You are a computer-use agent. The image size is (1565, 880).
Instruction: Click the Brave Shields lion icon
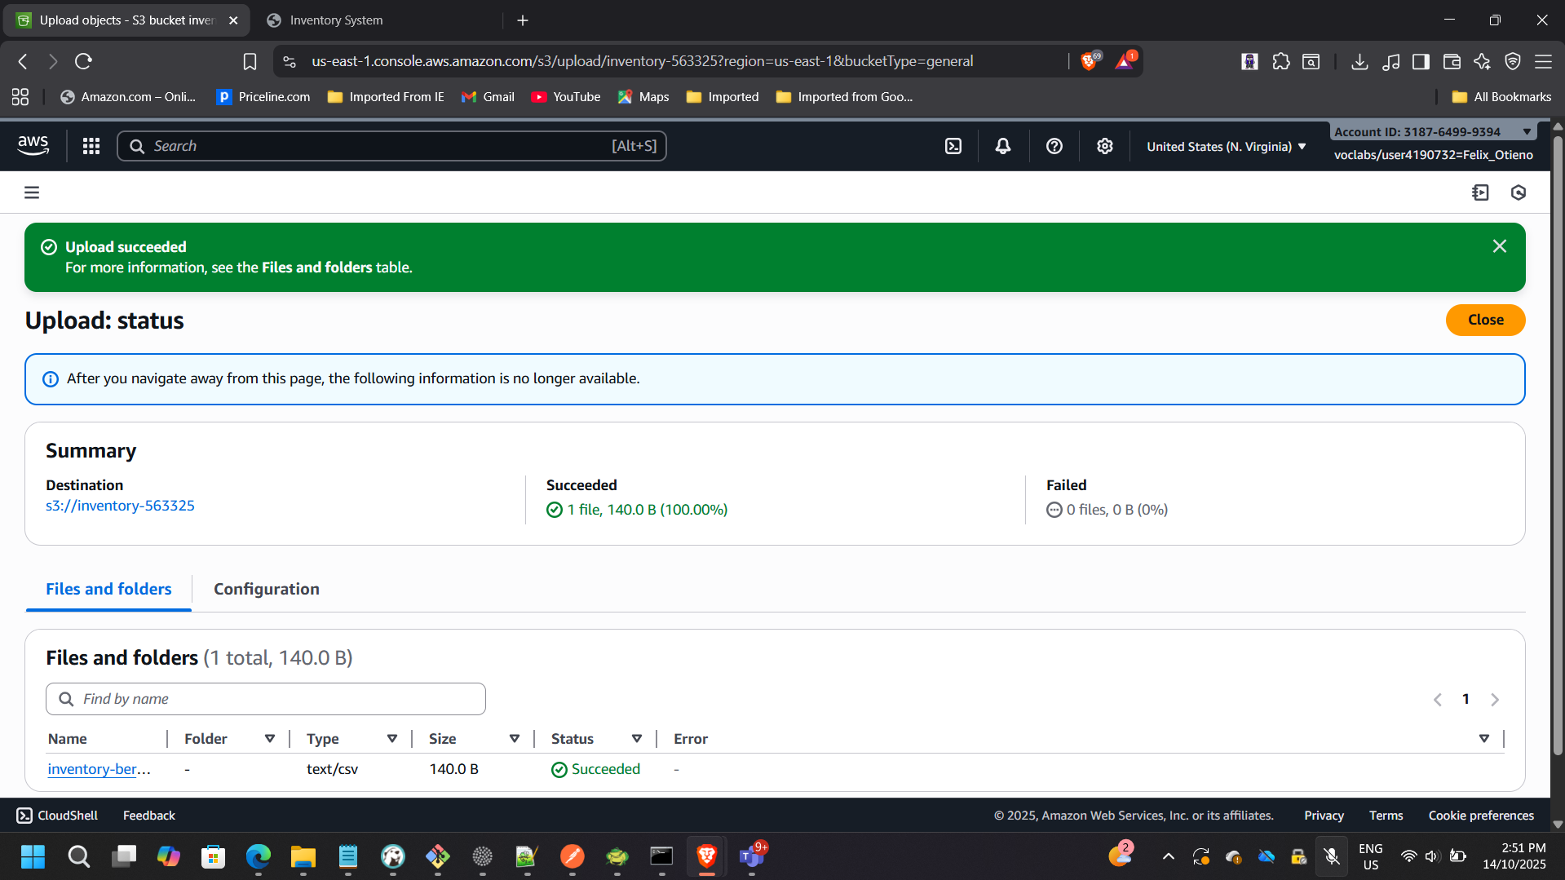point(1090,60)
